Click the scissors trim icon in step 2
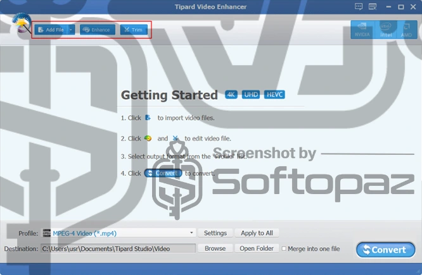 (176, 138)
